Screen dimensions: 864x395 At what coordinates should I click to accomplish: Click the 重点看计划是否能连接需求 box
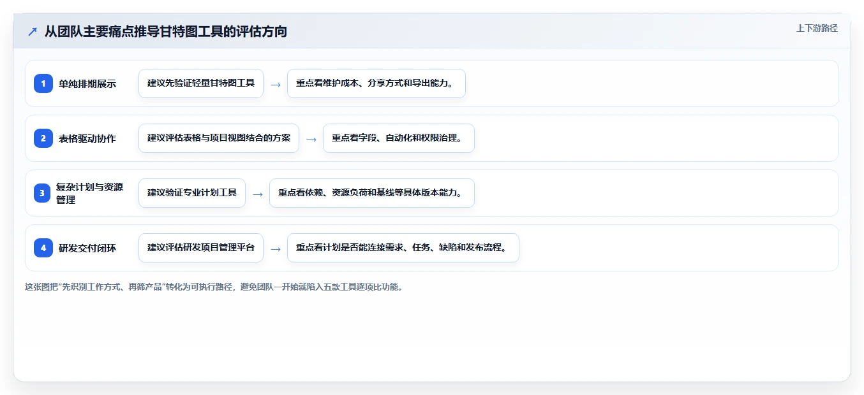[x=403, y=248]
